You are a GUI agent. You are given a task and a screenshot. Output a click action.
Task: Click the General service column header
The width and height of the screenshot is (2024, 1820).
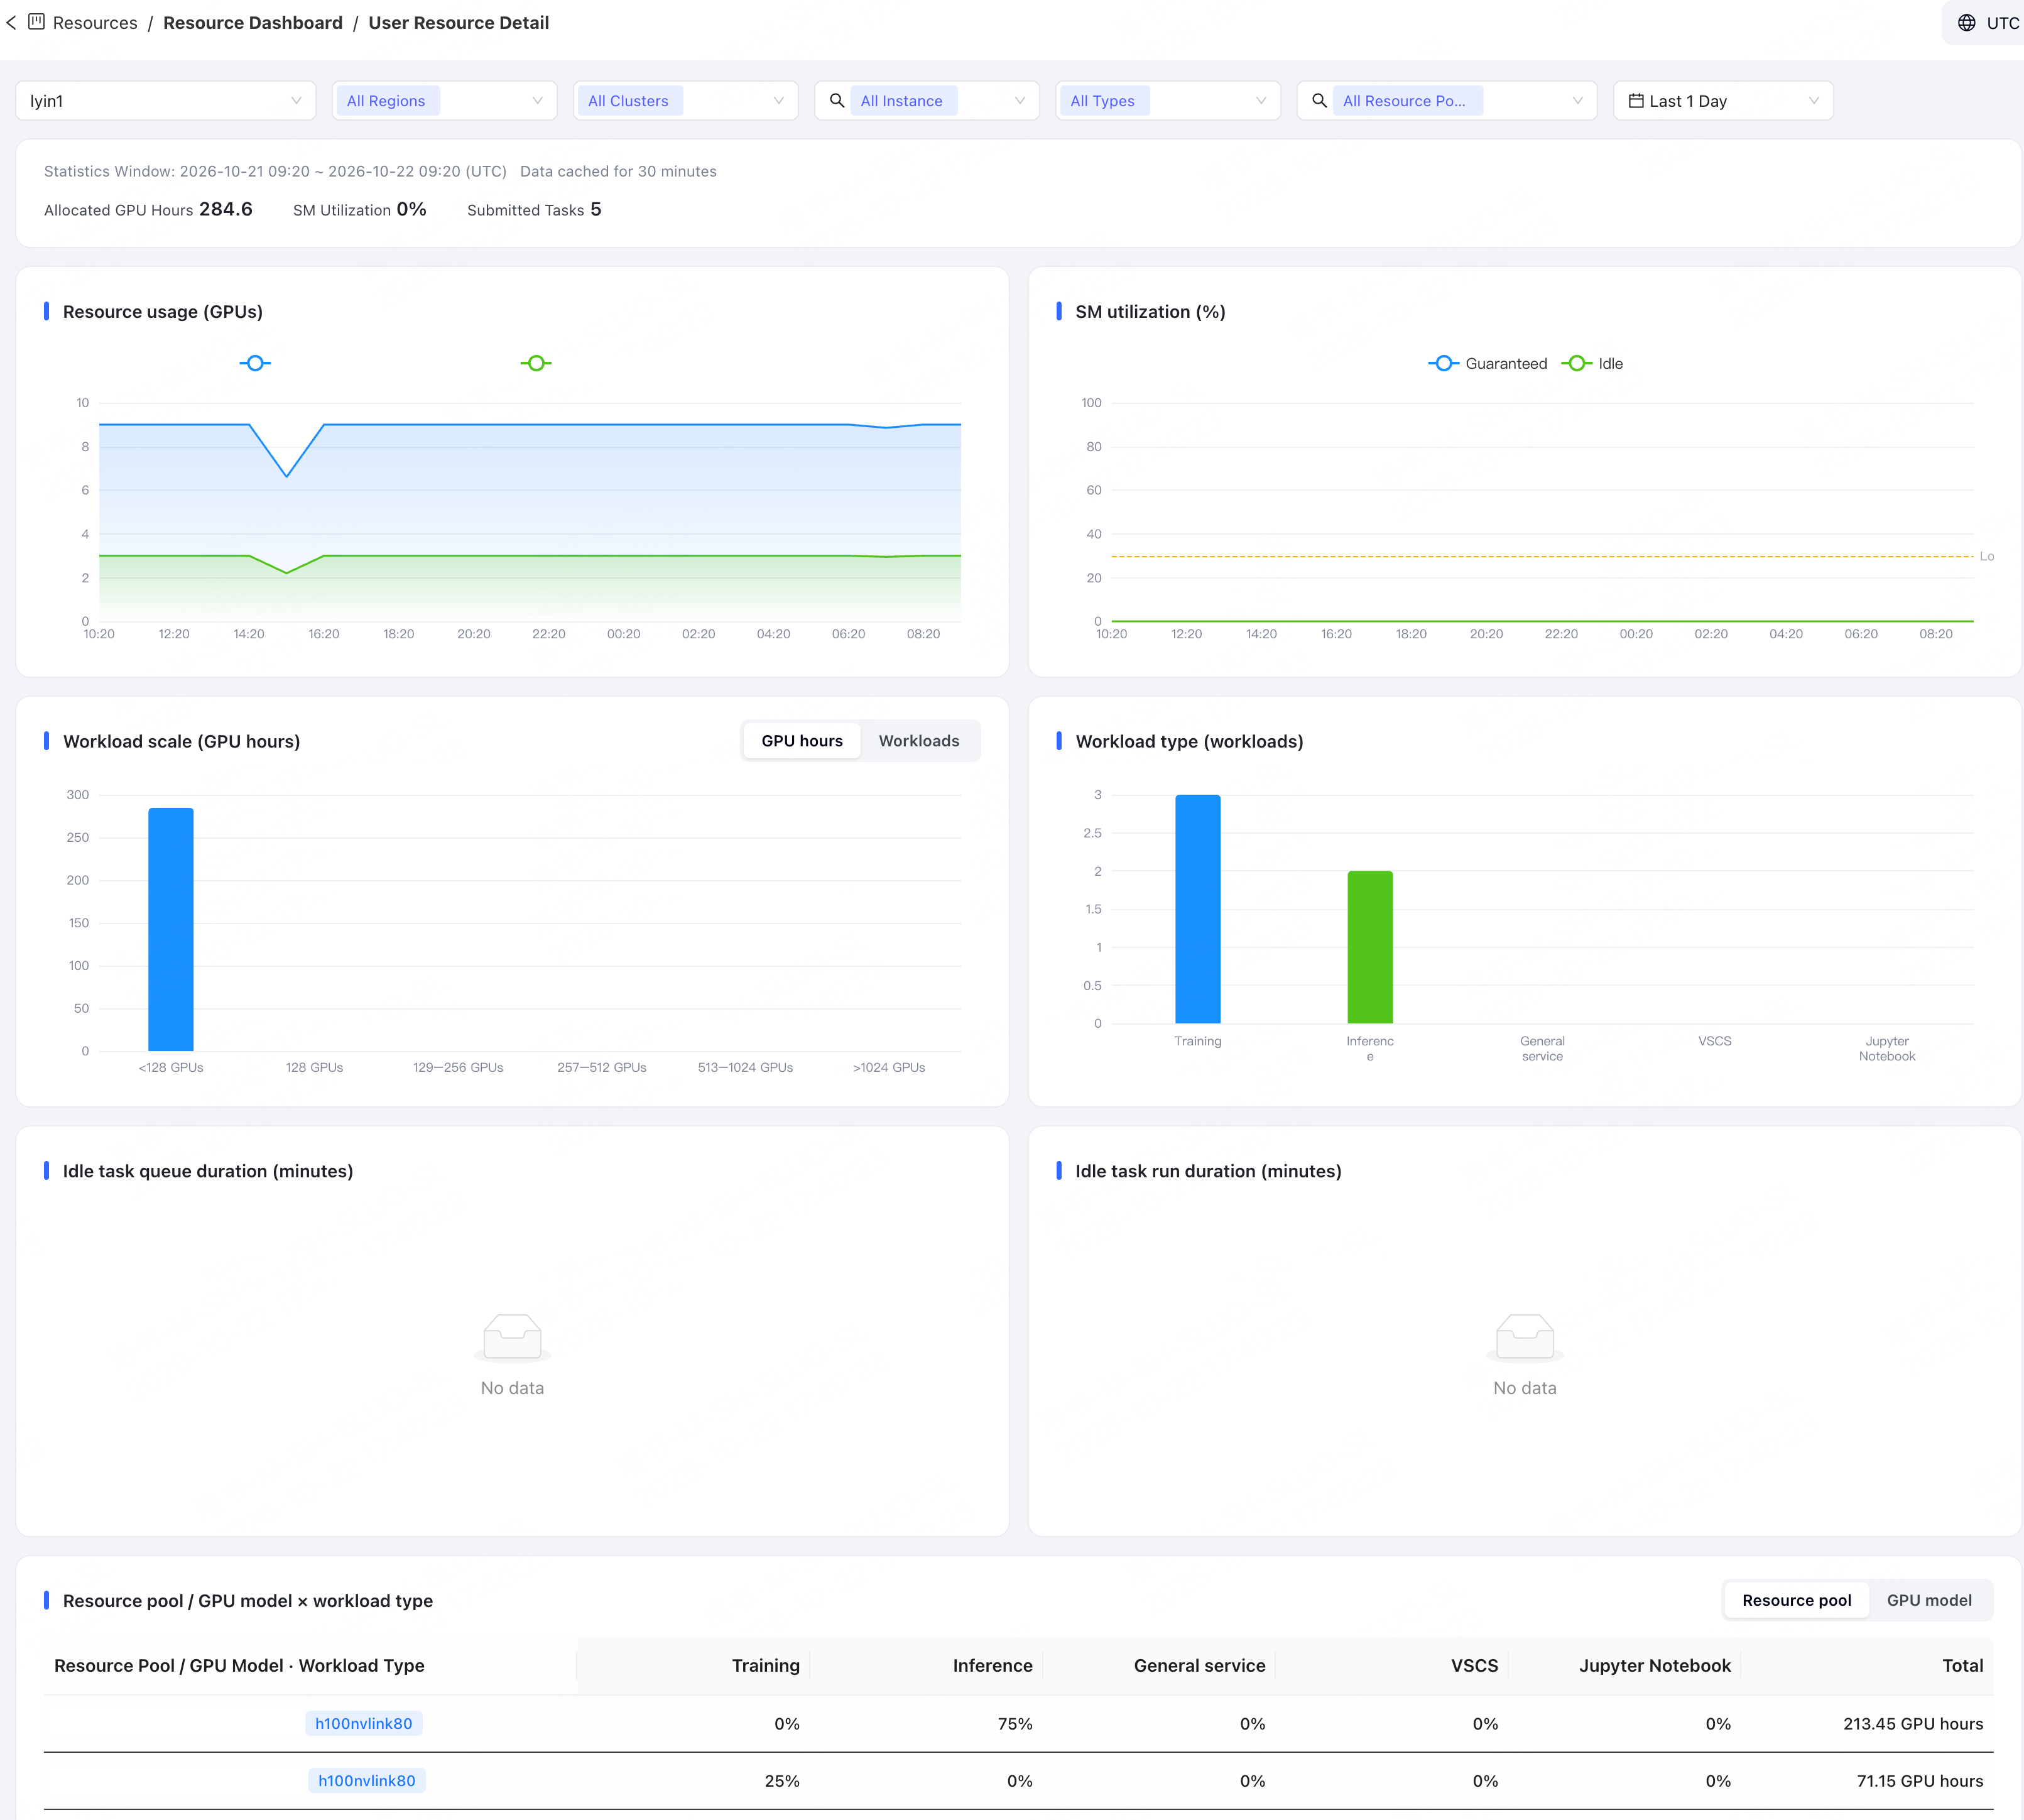1199,1665
